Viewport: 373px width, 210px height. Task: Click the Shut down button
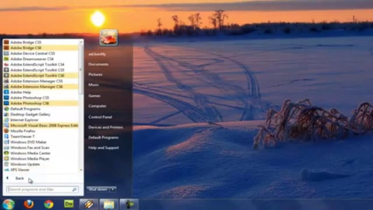(98, 189)
